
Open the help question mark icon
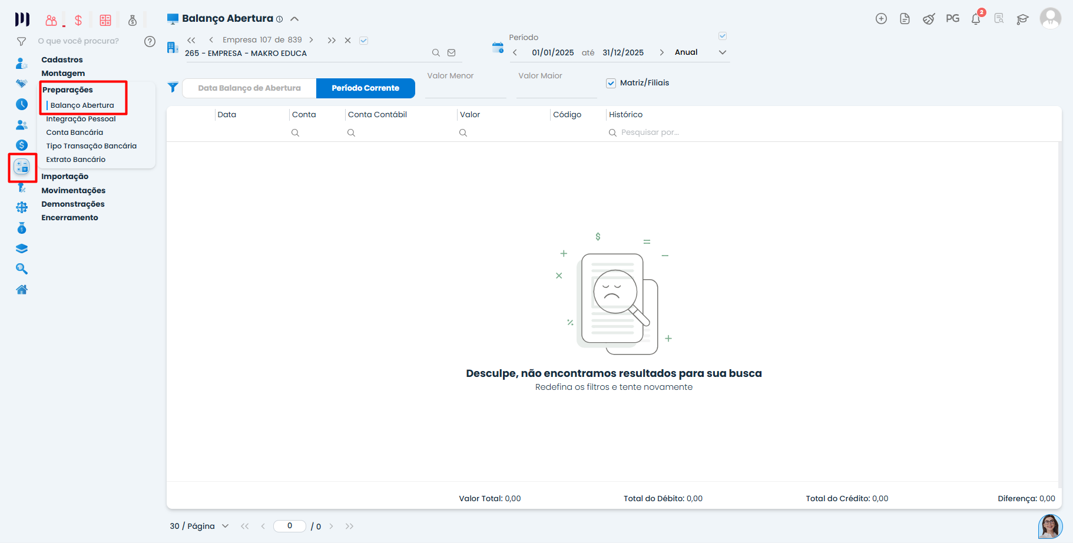(x=150, y=41)
